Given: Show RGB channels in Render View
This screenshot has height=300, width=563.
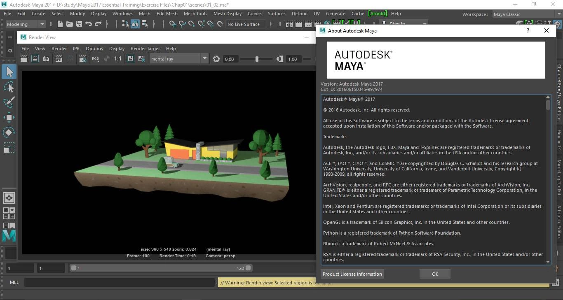Looking at the screenshot, I should coord(95,59).
